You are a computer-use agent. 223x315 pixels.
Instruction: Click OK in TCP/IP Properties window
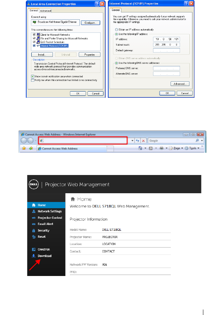tap(167, 93)
